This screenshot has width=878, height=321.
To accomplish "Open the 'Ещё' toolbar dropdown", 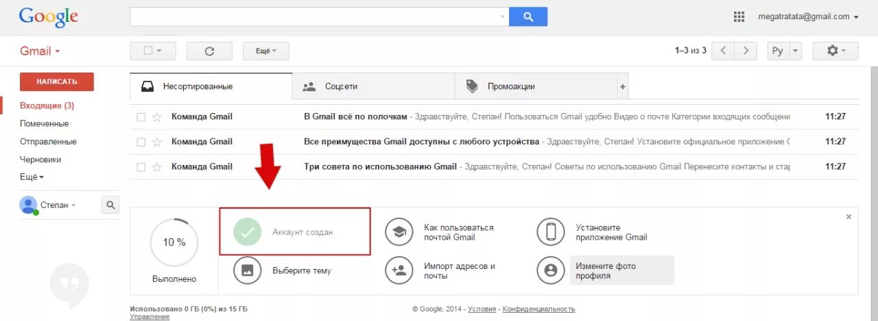I will [x=266, y=51].
